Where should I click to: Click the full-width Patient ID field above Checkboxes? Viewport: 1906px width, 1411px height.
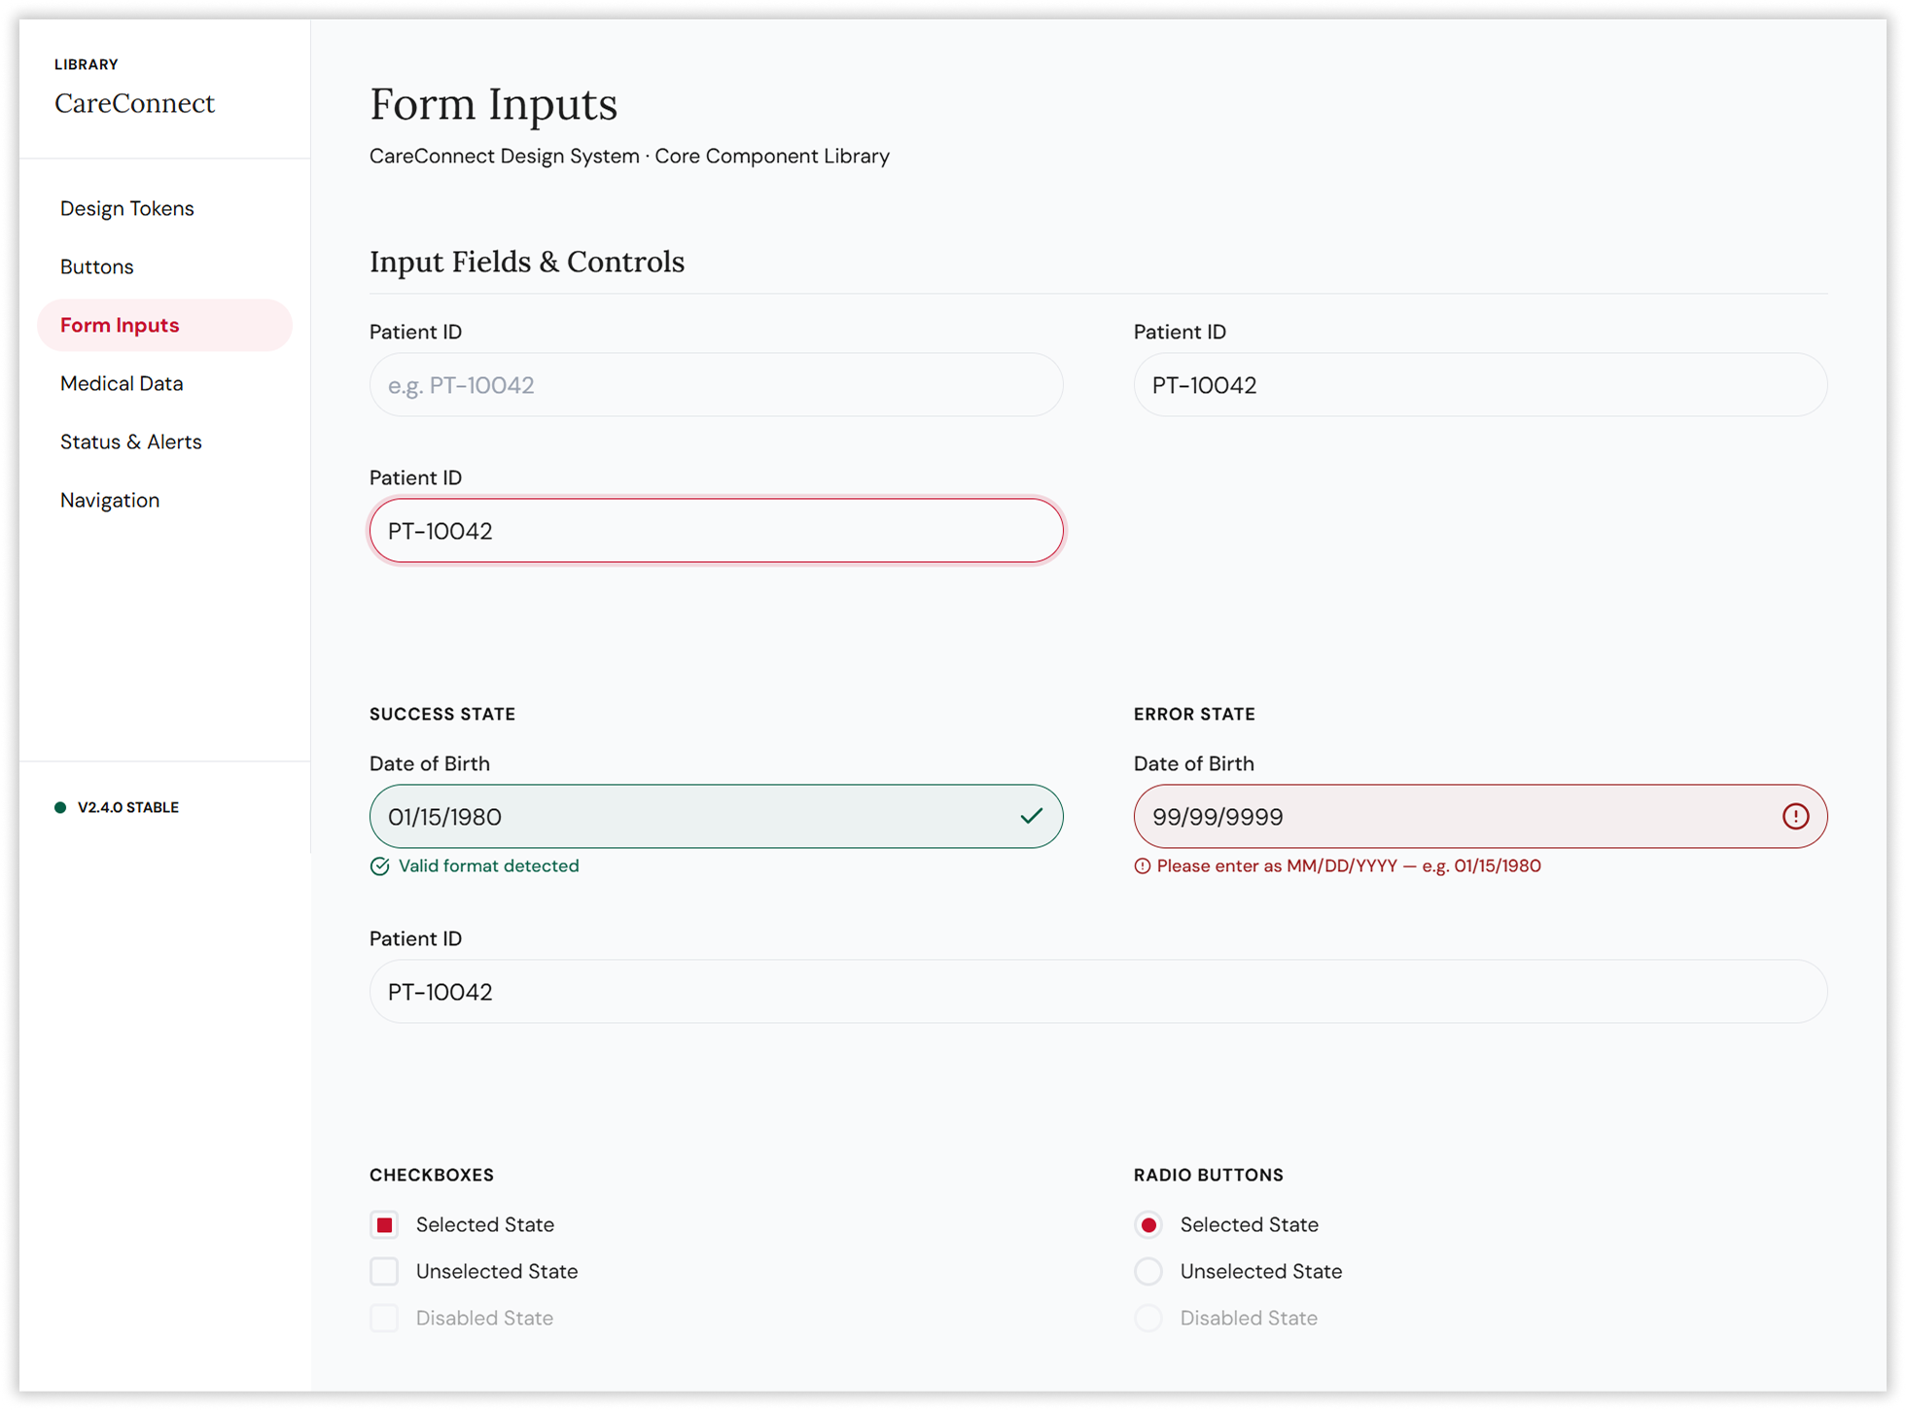click(x=1098, y=992)
